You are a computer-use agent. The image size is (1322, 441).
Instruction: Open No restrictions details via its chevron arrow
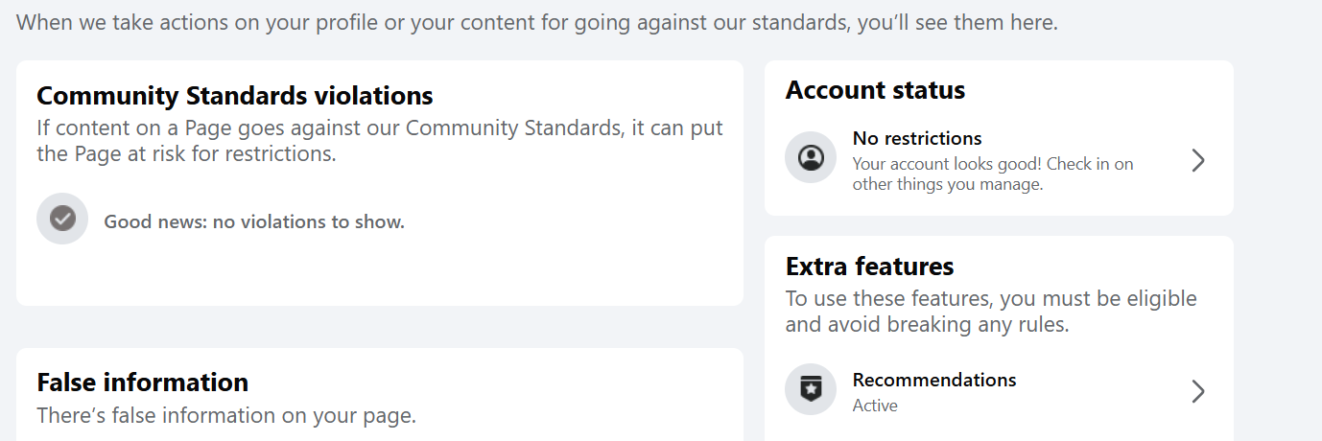click(x=1197, y=160)
